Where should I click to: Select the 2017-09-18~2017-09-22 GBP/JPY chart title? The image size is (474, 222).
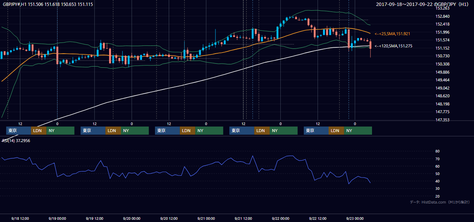click(422, 4)
